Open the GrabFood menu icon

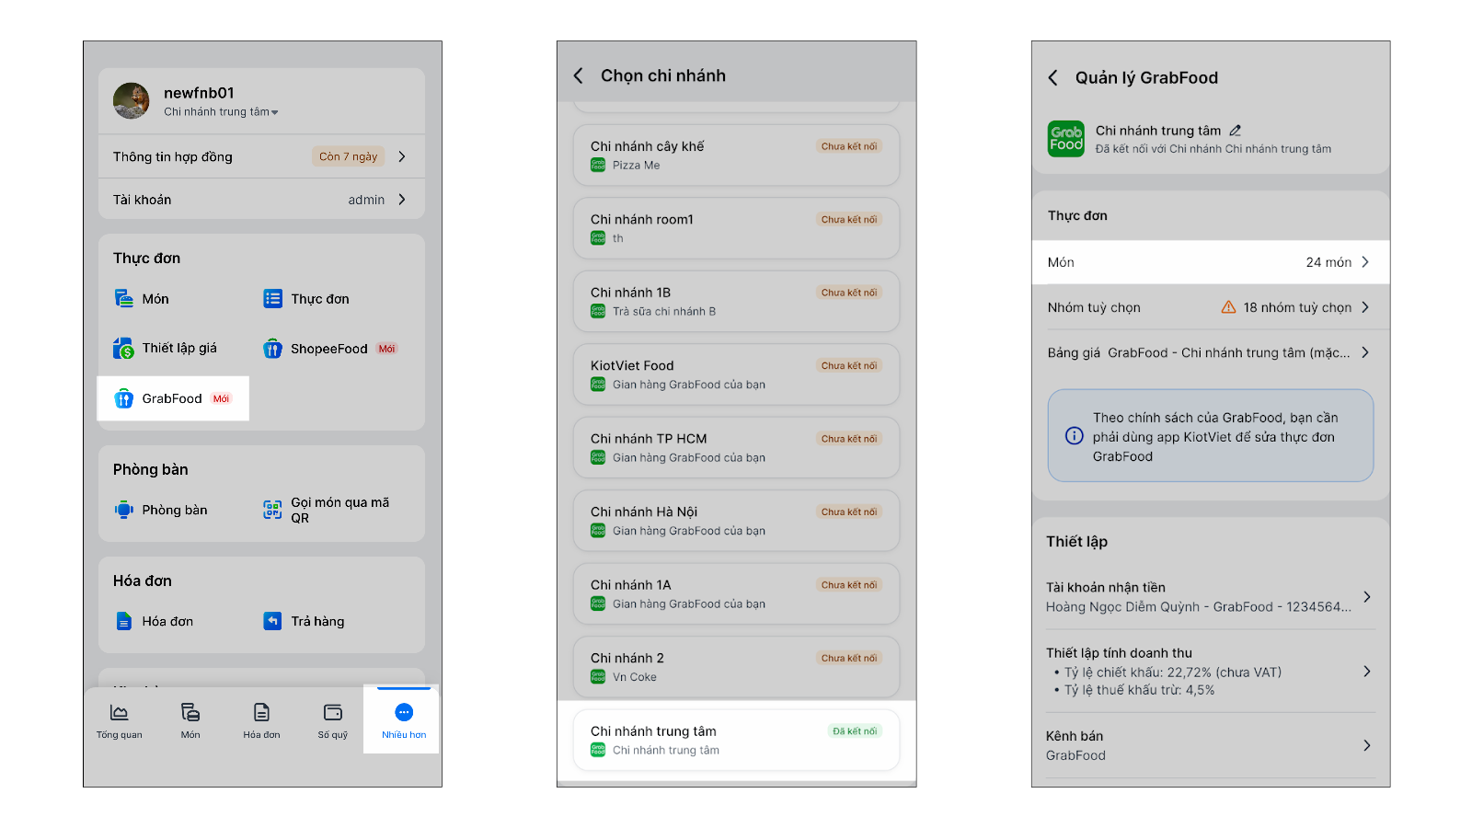tap(123, 398)
